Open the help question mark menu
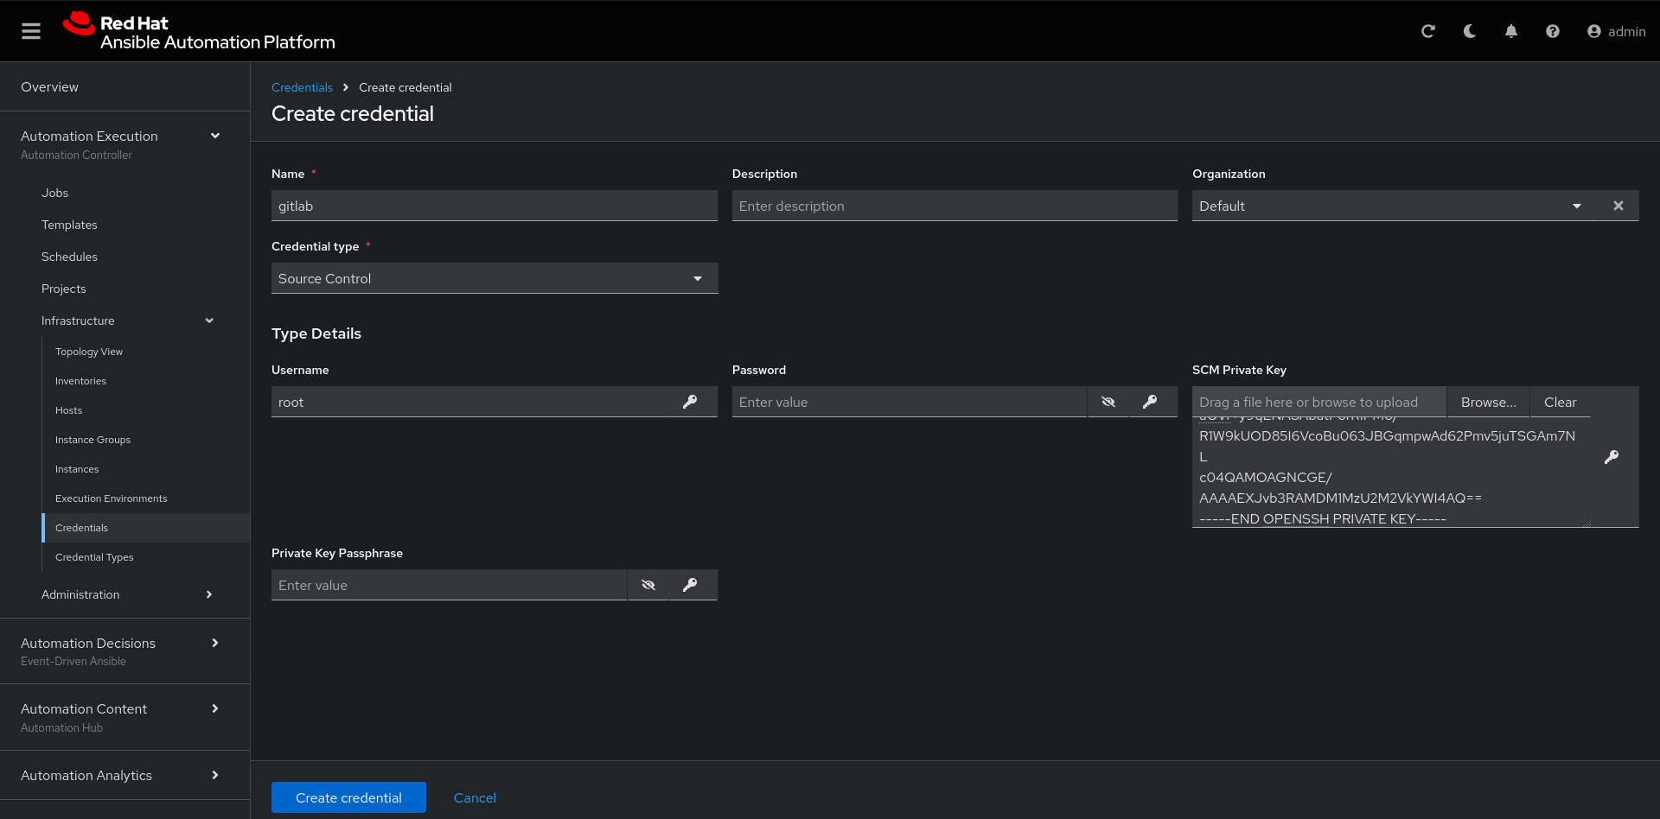Viewport: 1660px width, 819px height. pyautogui.click(x=1553, y=31)
